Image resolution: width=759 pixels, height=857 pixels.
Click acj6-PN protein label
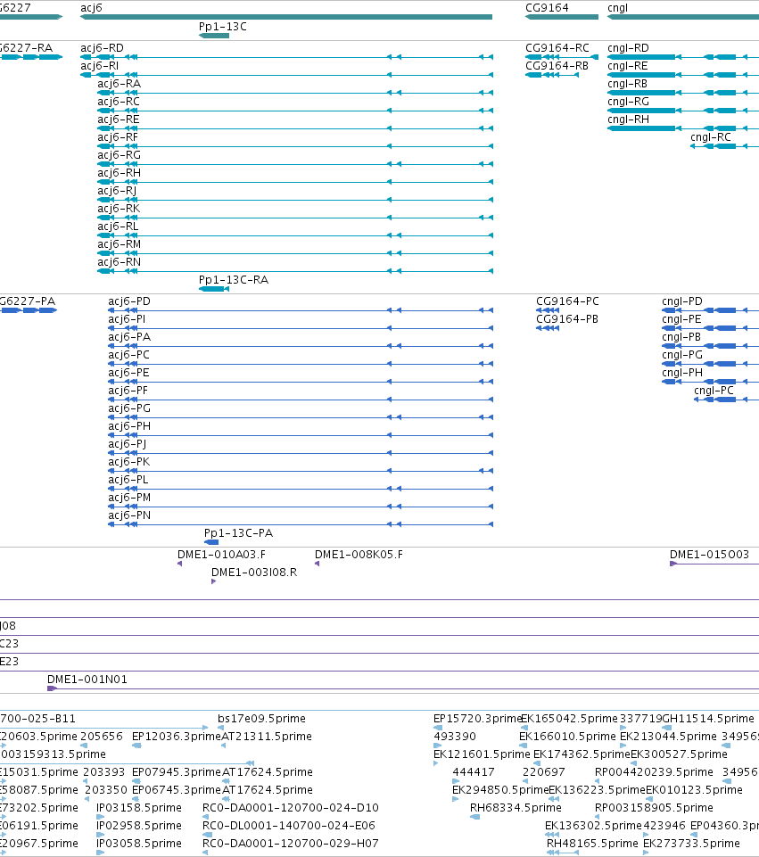[129, 515]
